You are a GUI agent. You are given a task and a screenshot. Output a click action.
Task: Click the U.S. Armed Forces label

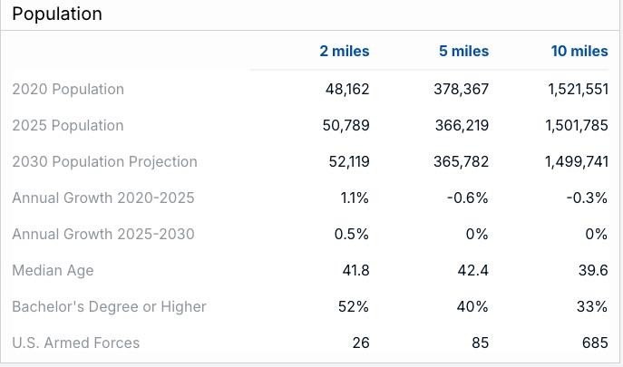click(x=76, y=343)
